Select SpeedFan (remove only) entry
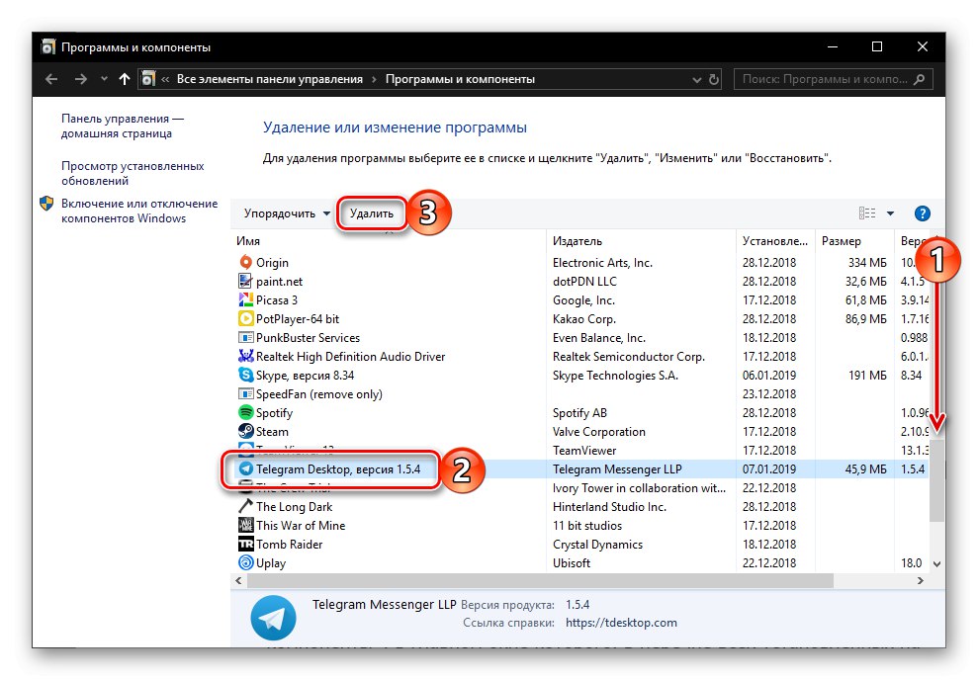Viewport: 978px width, 680px height. click(318, 394)
